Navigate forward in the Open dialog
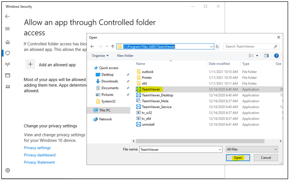The image size is (289, 180). [100, 47]
